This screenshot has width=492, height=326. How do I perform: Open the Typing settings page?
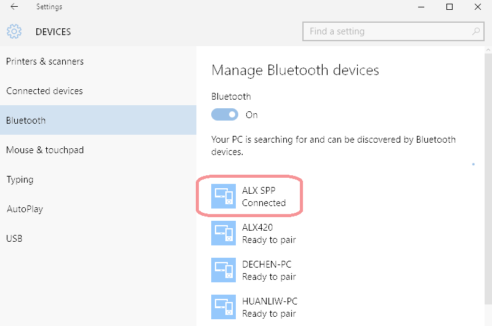[98, 180]
